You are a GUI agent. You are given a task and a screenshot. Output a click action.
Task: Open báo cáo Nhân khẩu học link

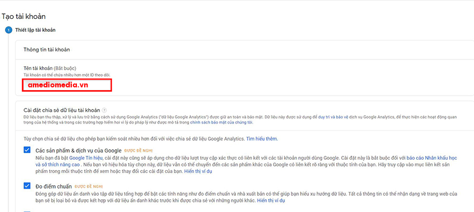click(432, 157)
